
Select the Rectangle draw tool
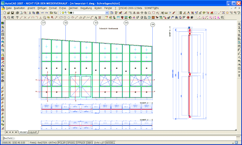[x=61, y=17]
